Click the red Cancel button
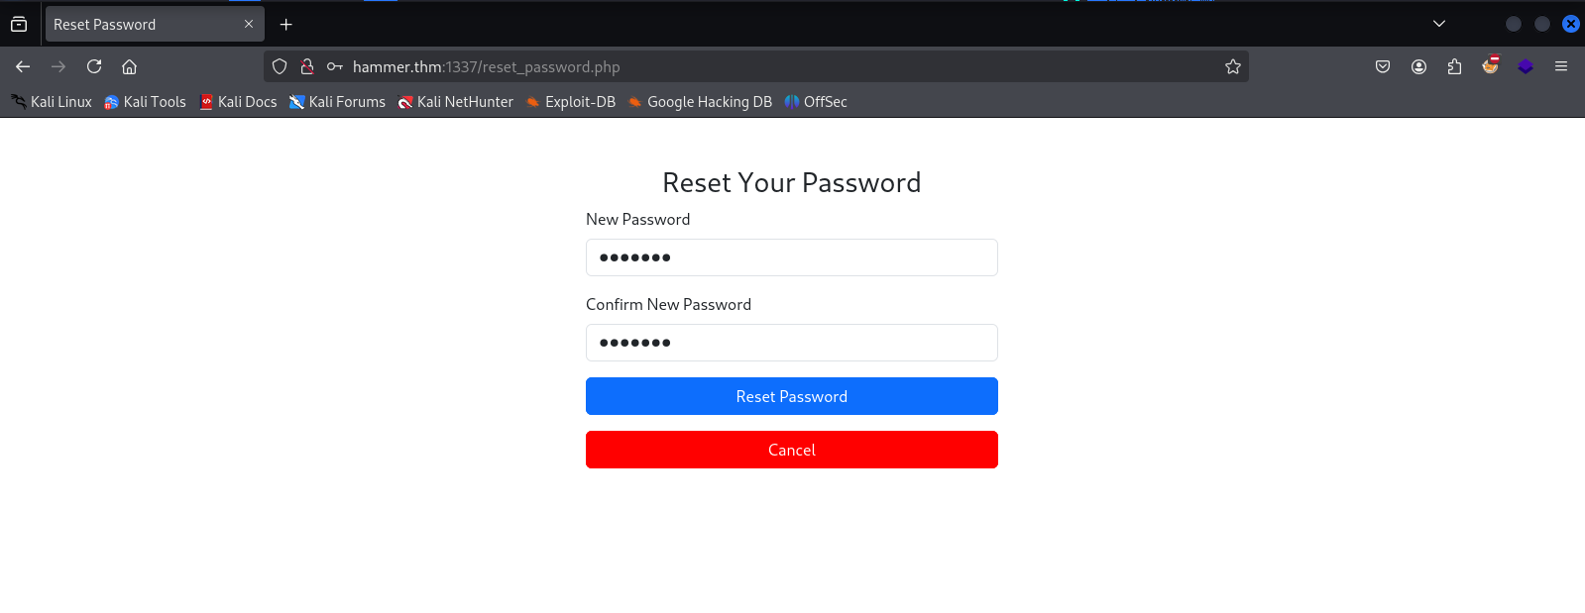 [791, 450]
